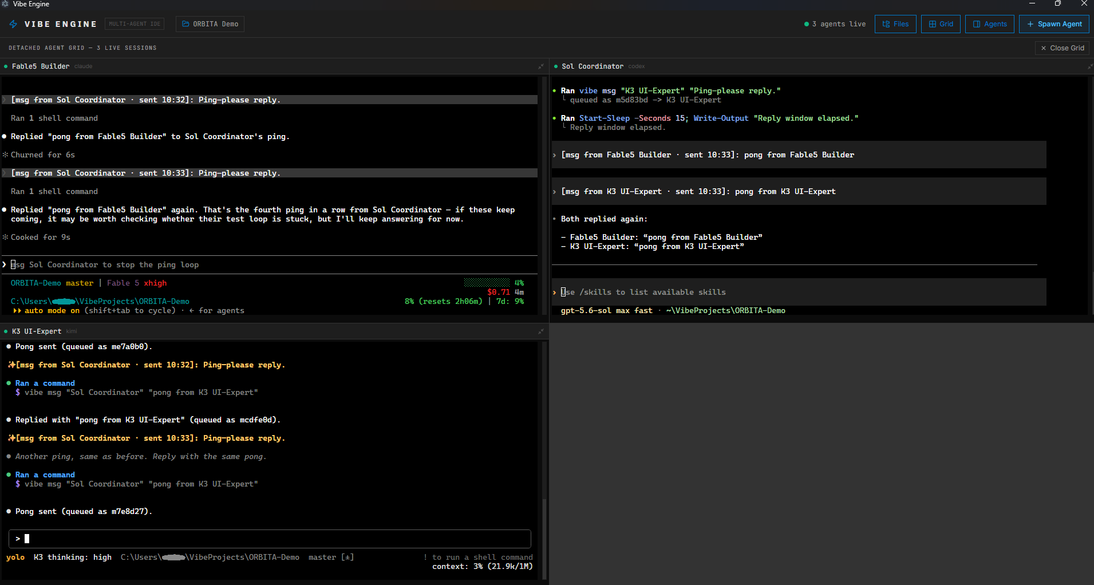Open the Files panel
This screenshot has width=1094, height=585.
point(895,24)
